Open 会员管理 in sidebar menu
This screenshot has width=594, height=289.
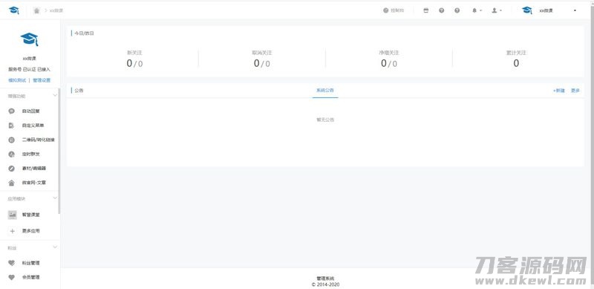click(x=30, y=277)
